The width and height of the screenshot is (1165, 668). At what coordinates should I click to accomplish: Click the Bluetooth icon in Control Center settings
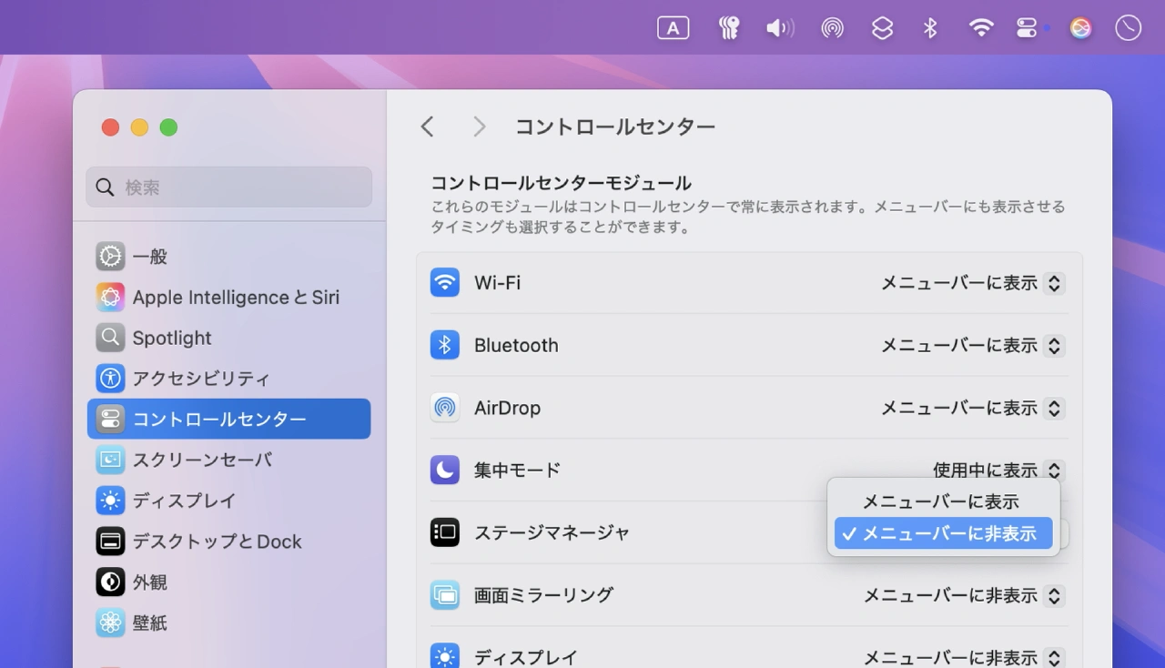click(444, 345)
